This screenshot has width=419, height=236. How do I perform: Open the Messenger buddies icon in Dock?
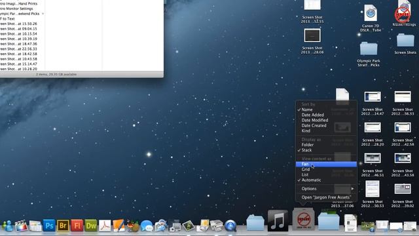[7, 226]
